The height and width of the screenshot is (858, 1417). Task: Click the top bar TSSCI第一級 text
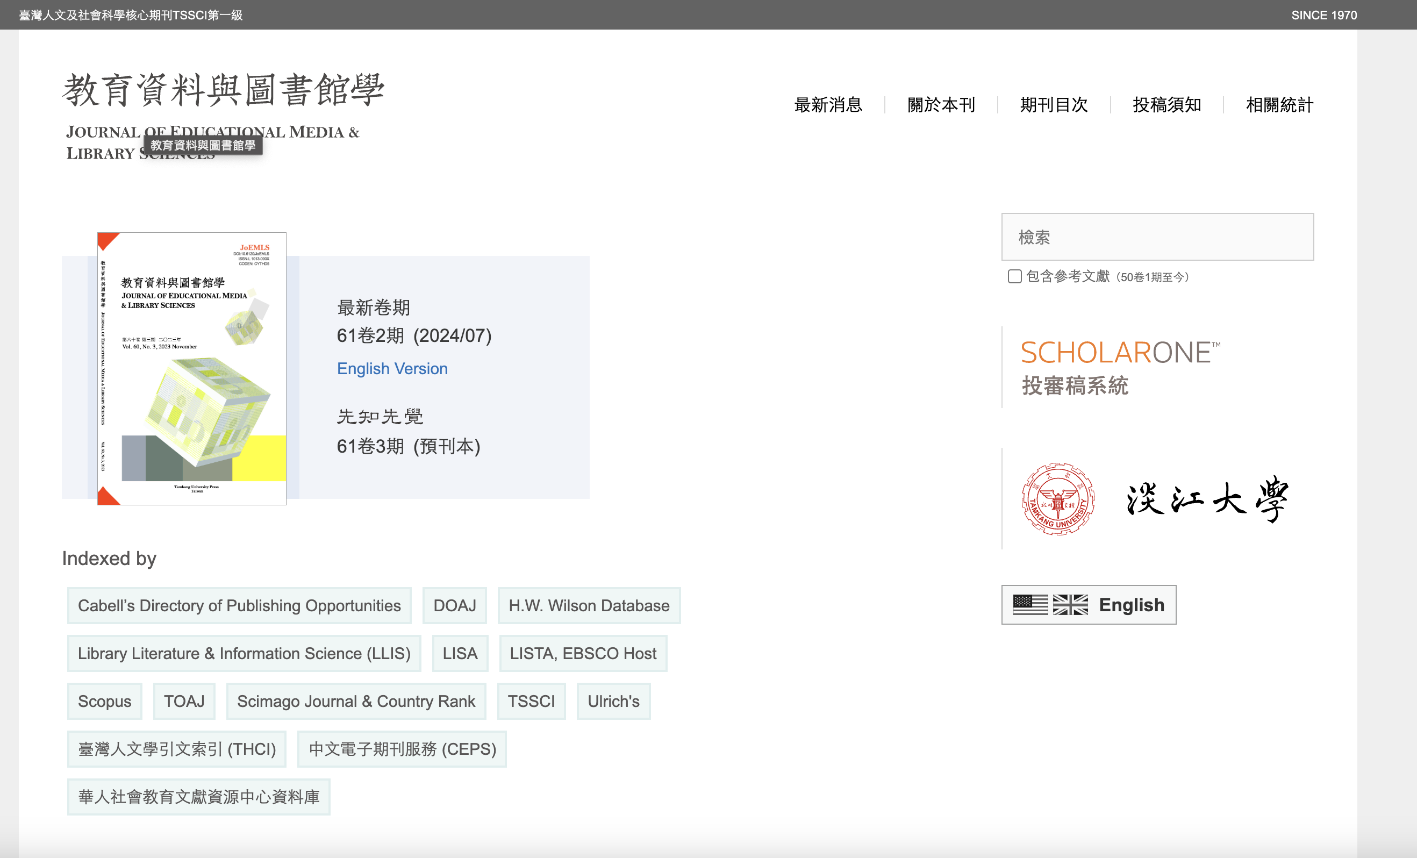pos(207,15)
